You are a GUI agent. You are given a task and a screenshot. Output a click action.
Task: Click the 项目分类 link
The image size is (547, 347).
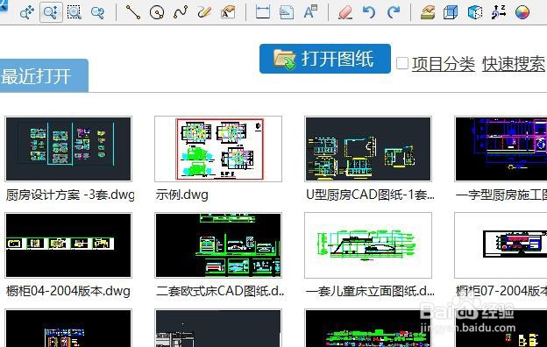click(x=443, y=64)
